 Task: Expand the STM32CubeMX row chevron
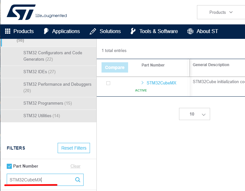click(143, 83)
